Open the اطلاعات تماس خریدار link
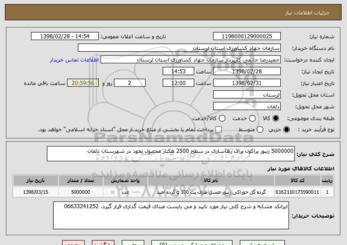This screenshot has height=245, width=347. [74, 60]
